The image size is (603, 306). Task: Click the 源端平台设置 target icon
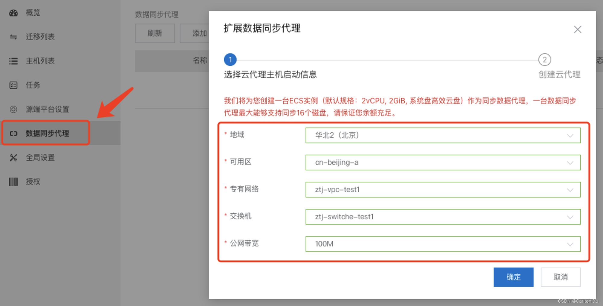(13, 109)
